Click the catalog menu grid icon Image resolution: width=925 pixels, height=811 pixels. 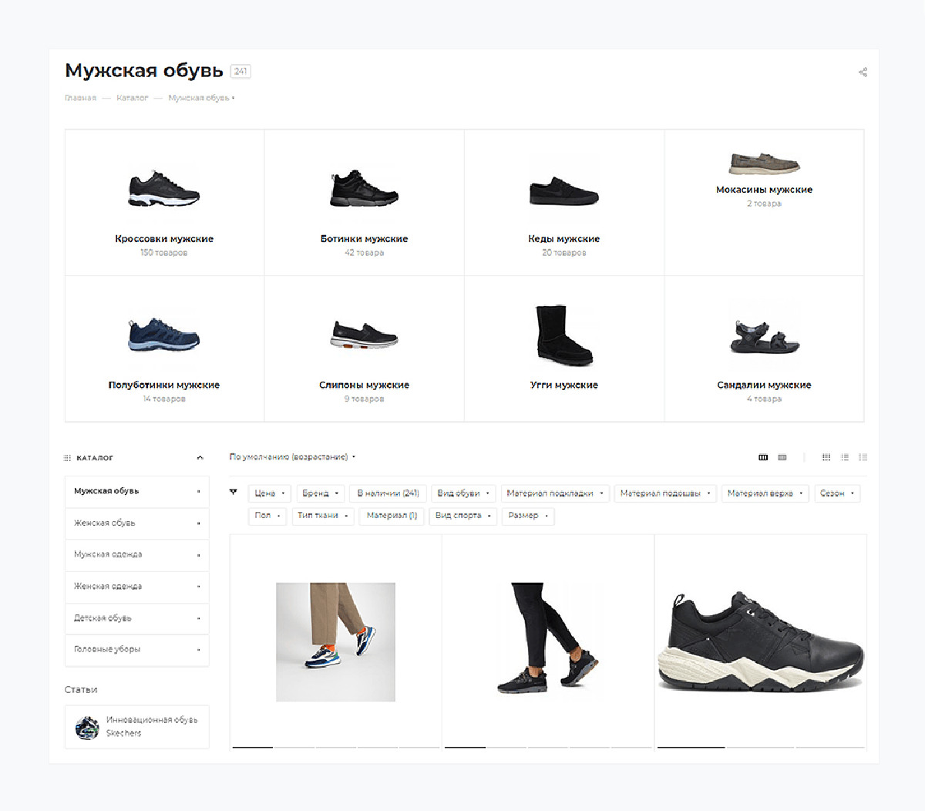coord(68,458)
